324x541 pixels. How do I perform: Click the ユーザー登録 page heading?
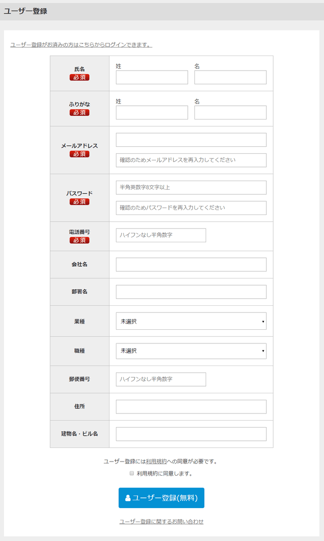coord(25,11)
